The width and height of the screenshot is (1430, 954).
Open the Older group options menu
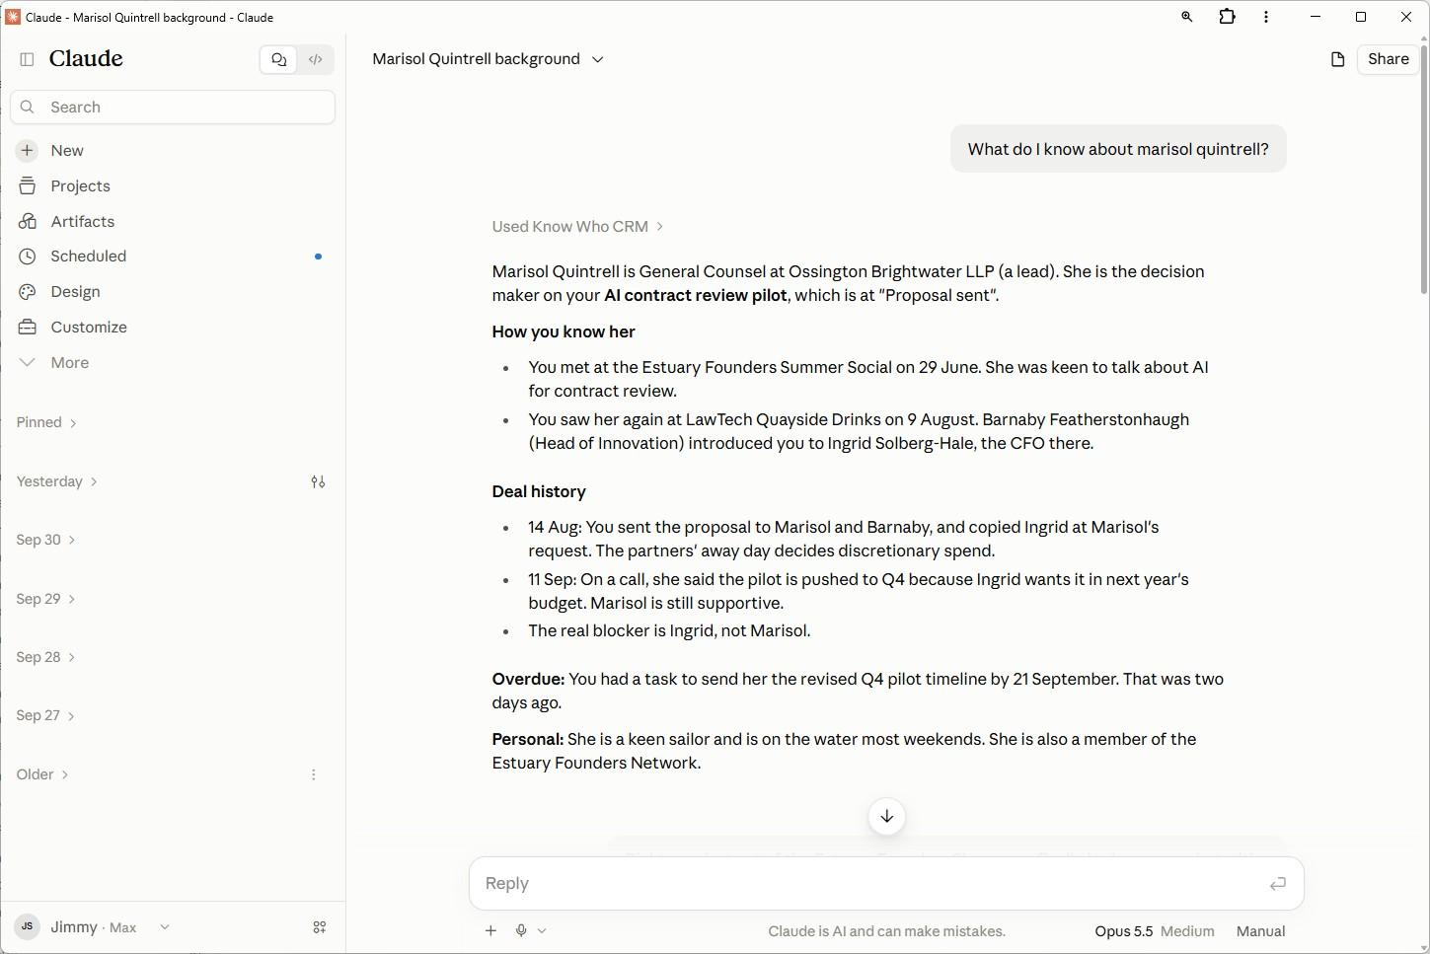click(x=314, y=774)
